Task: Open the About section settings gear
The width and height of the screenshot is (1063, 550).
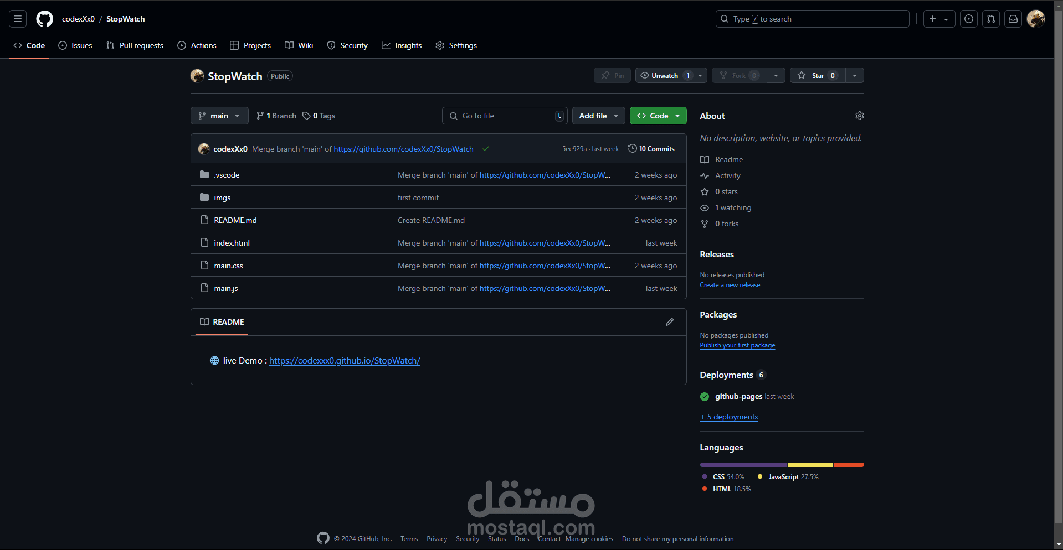Action: (x=860, y=116)
